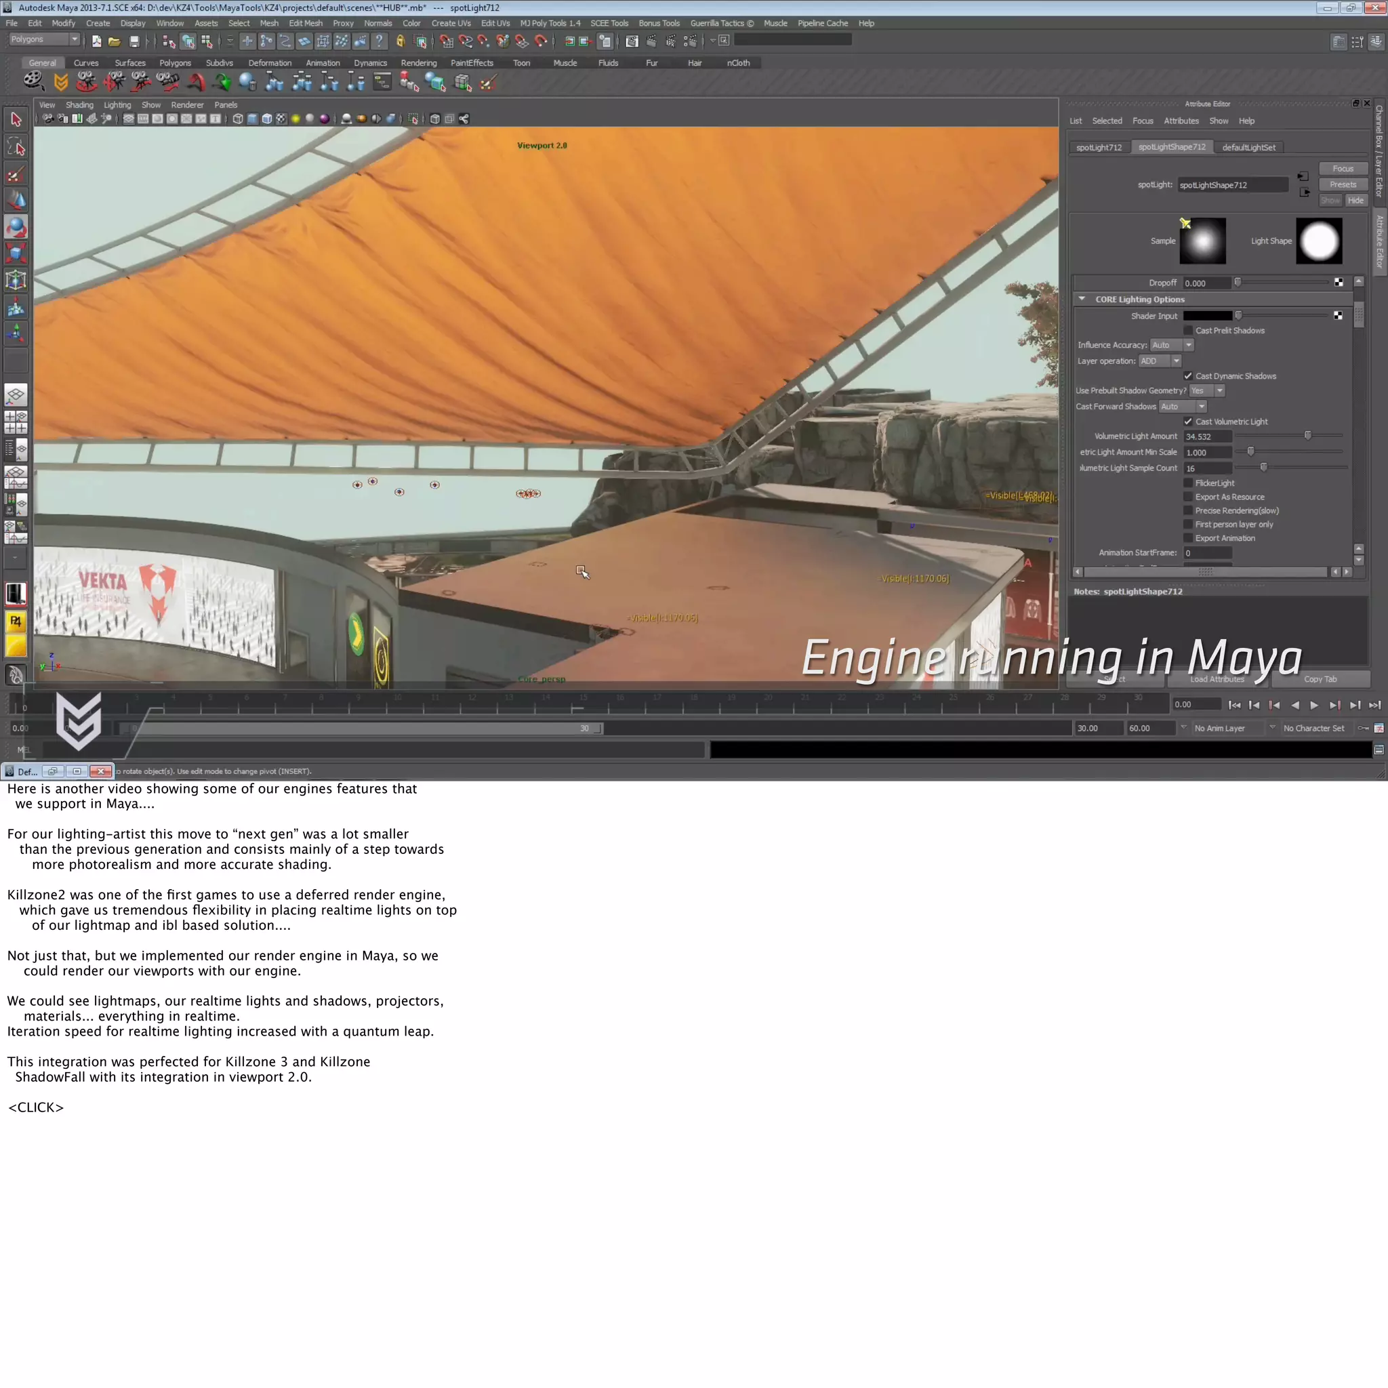The height and width of the screenshot is (1388, 1388).
Task: Open the Layer operation ADD dropdown
Action: (x=1160, y=361)
